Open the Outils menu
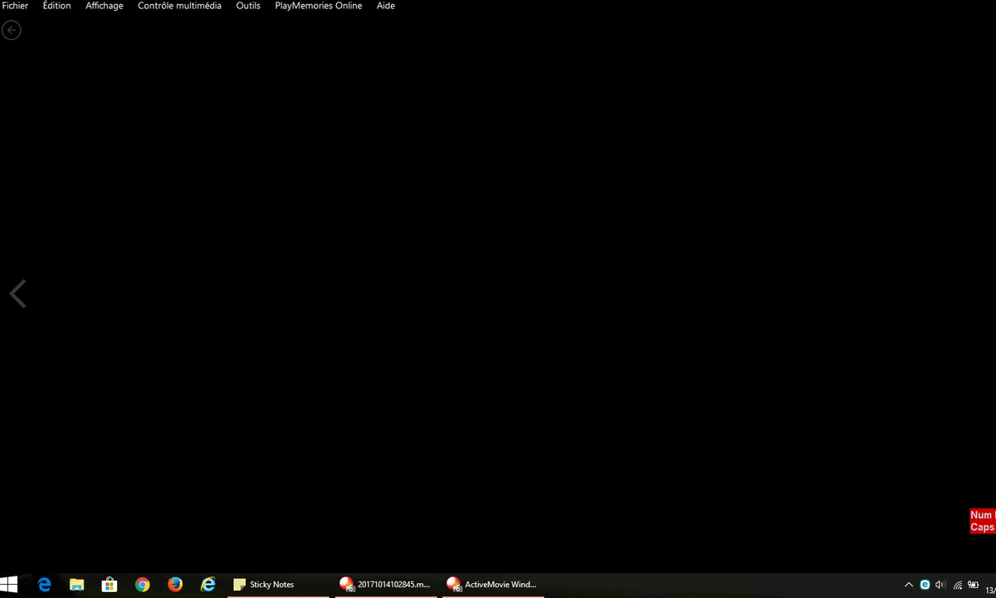996x598 pixels. click(247, 6)
